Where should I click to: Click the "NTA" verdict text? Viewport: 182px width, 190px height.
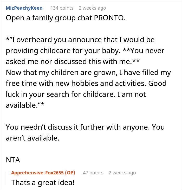tap(13, 160)
